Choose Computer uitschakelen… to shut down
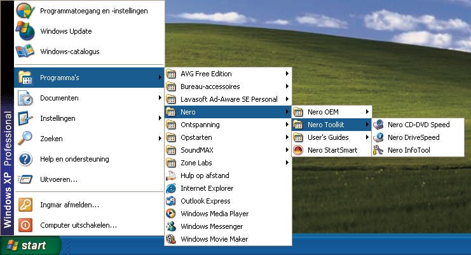 pyautogui.click(x=89, y=225)
